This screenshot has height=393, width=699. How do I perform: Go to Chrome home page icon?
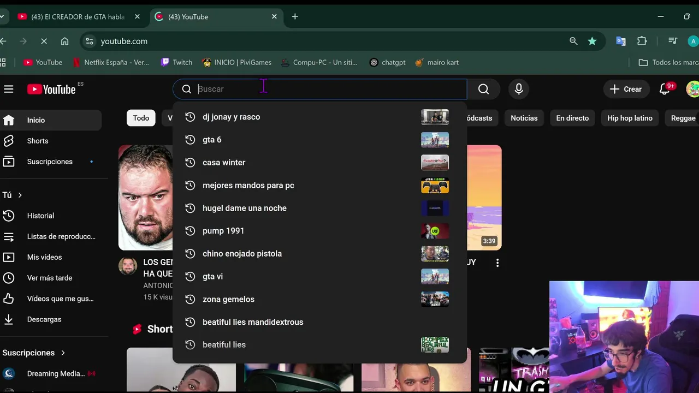point(64,41)
